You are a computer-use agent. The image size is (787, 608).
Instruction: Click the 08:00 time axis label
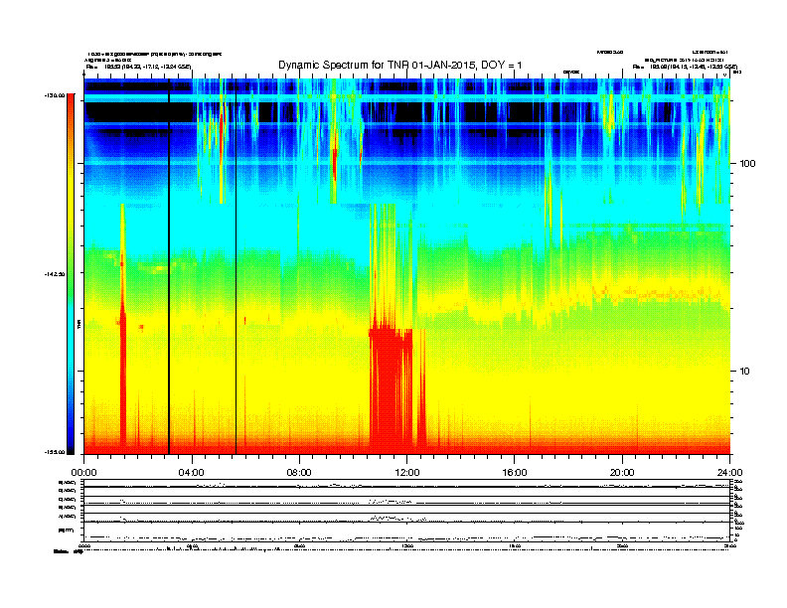pos(300,473)
